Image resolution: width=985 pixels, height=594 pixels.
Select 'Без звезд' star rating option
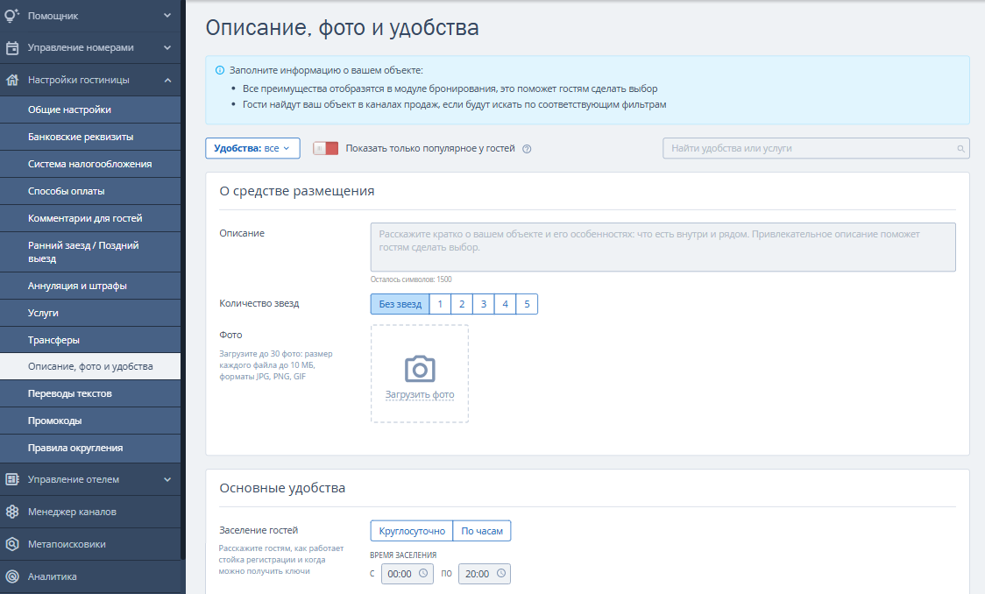coord(400,304)
